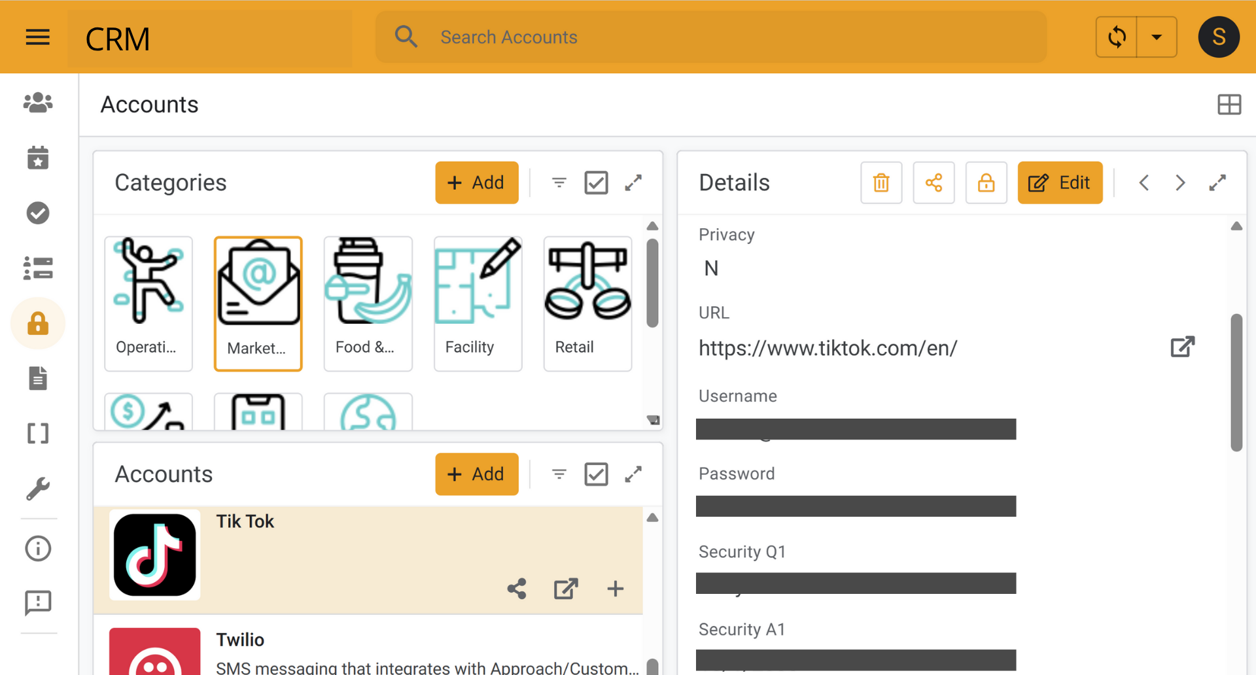Open Contacts people icon in sidebar
Viewport: 1256px width, 675px height.
[x=38, y=103]
